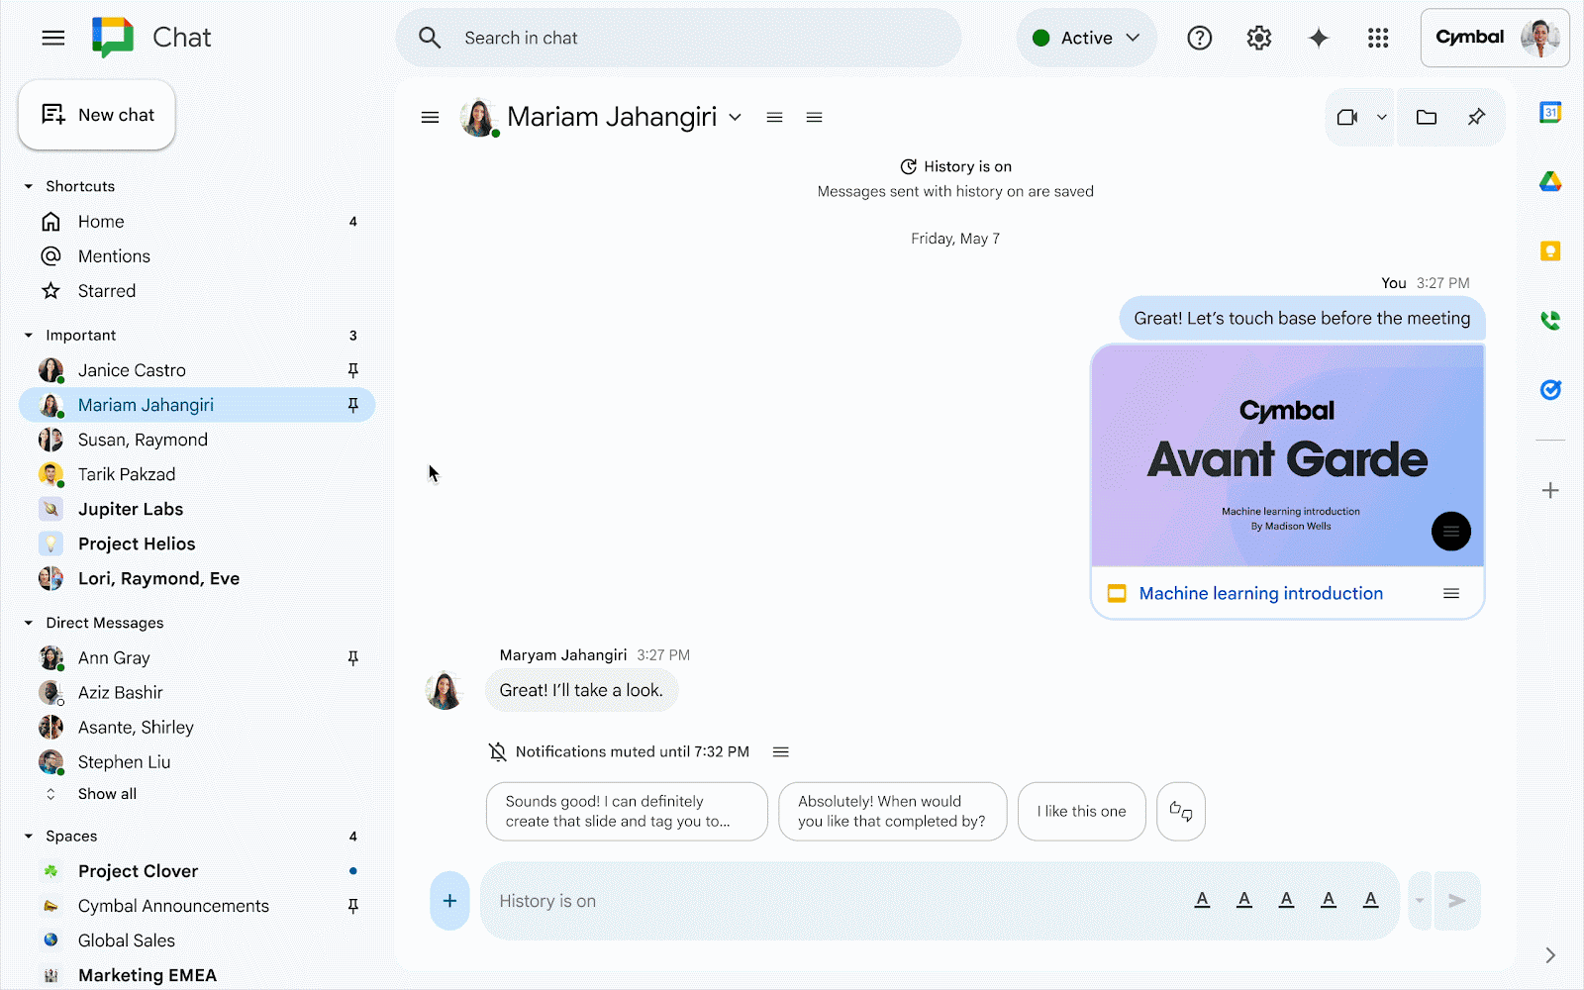The width and height of the screenshot is (1584, 990).
Task: Collapse the Spaces section
Action: point(29,836)
